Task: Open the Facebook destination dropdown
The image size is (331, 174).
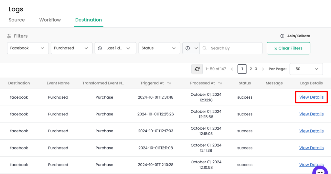Action: (x=28, y=48)
